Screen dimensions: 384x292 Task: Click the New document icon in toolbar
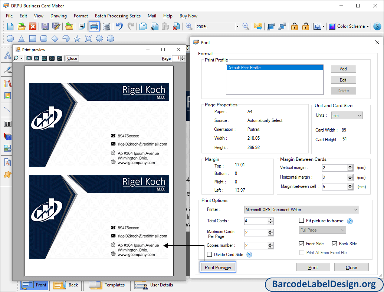(x=10, y=26)
